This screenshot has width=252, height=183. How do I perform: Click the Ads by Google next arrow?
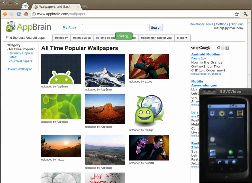point(227,48)
